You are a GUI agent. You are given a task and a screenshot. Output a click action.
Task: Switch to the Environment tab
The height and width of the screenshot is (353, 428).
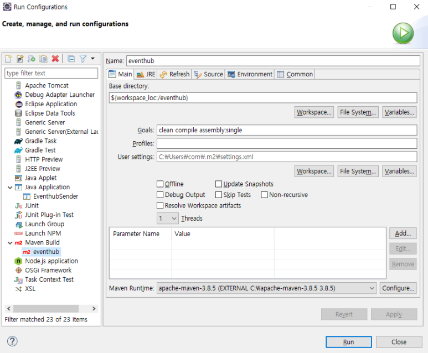(250, 74)
